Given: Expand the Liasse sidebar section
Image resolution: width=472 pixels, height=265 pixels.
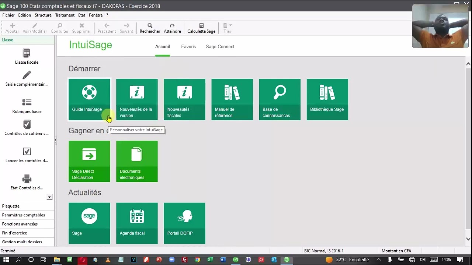Looking at the screenshot, I should (27, 40).
